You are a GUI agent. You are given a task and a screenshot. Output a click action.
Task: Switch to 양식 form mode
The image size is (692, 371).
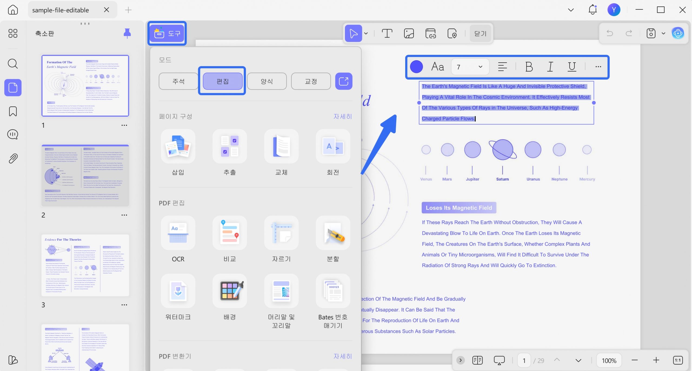click(x=267, y=81)
